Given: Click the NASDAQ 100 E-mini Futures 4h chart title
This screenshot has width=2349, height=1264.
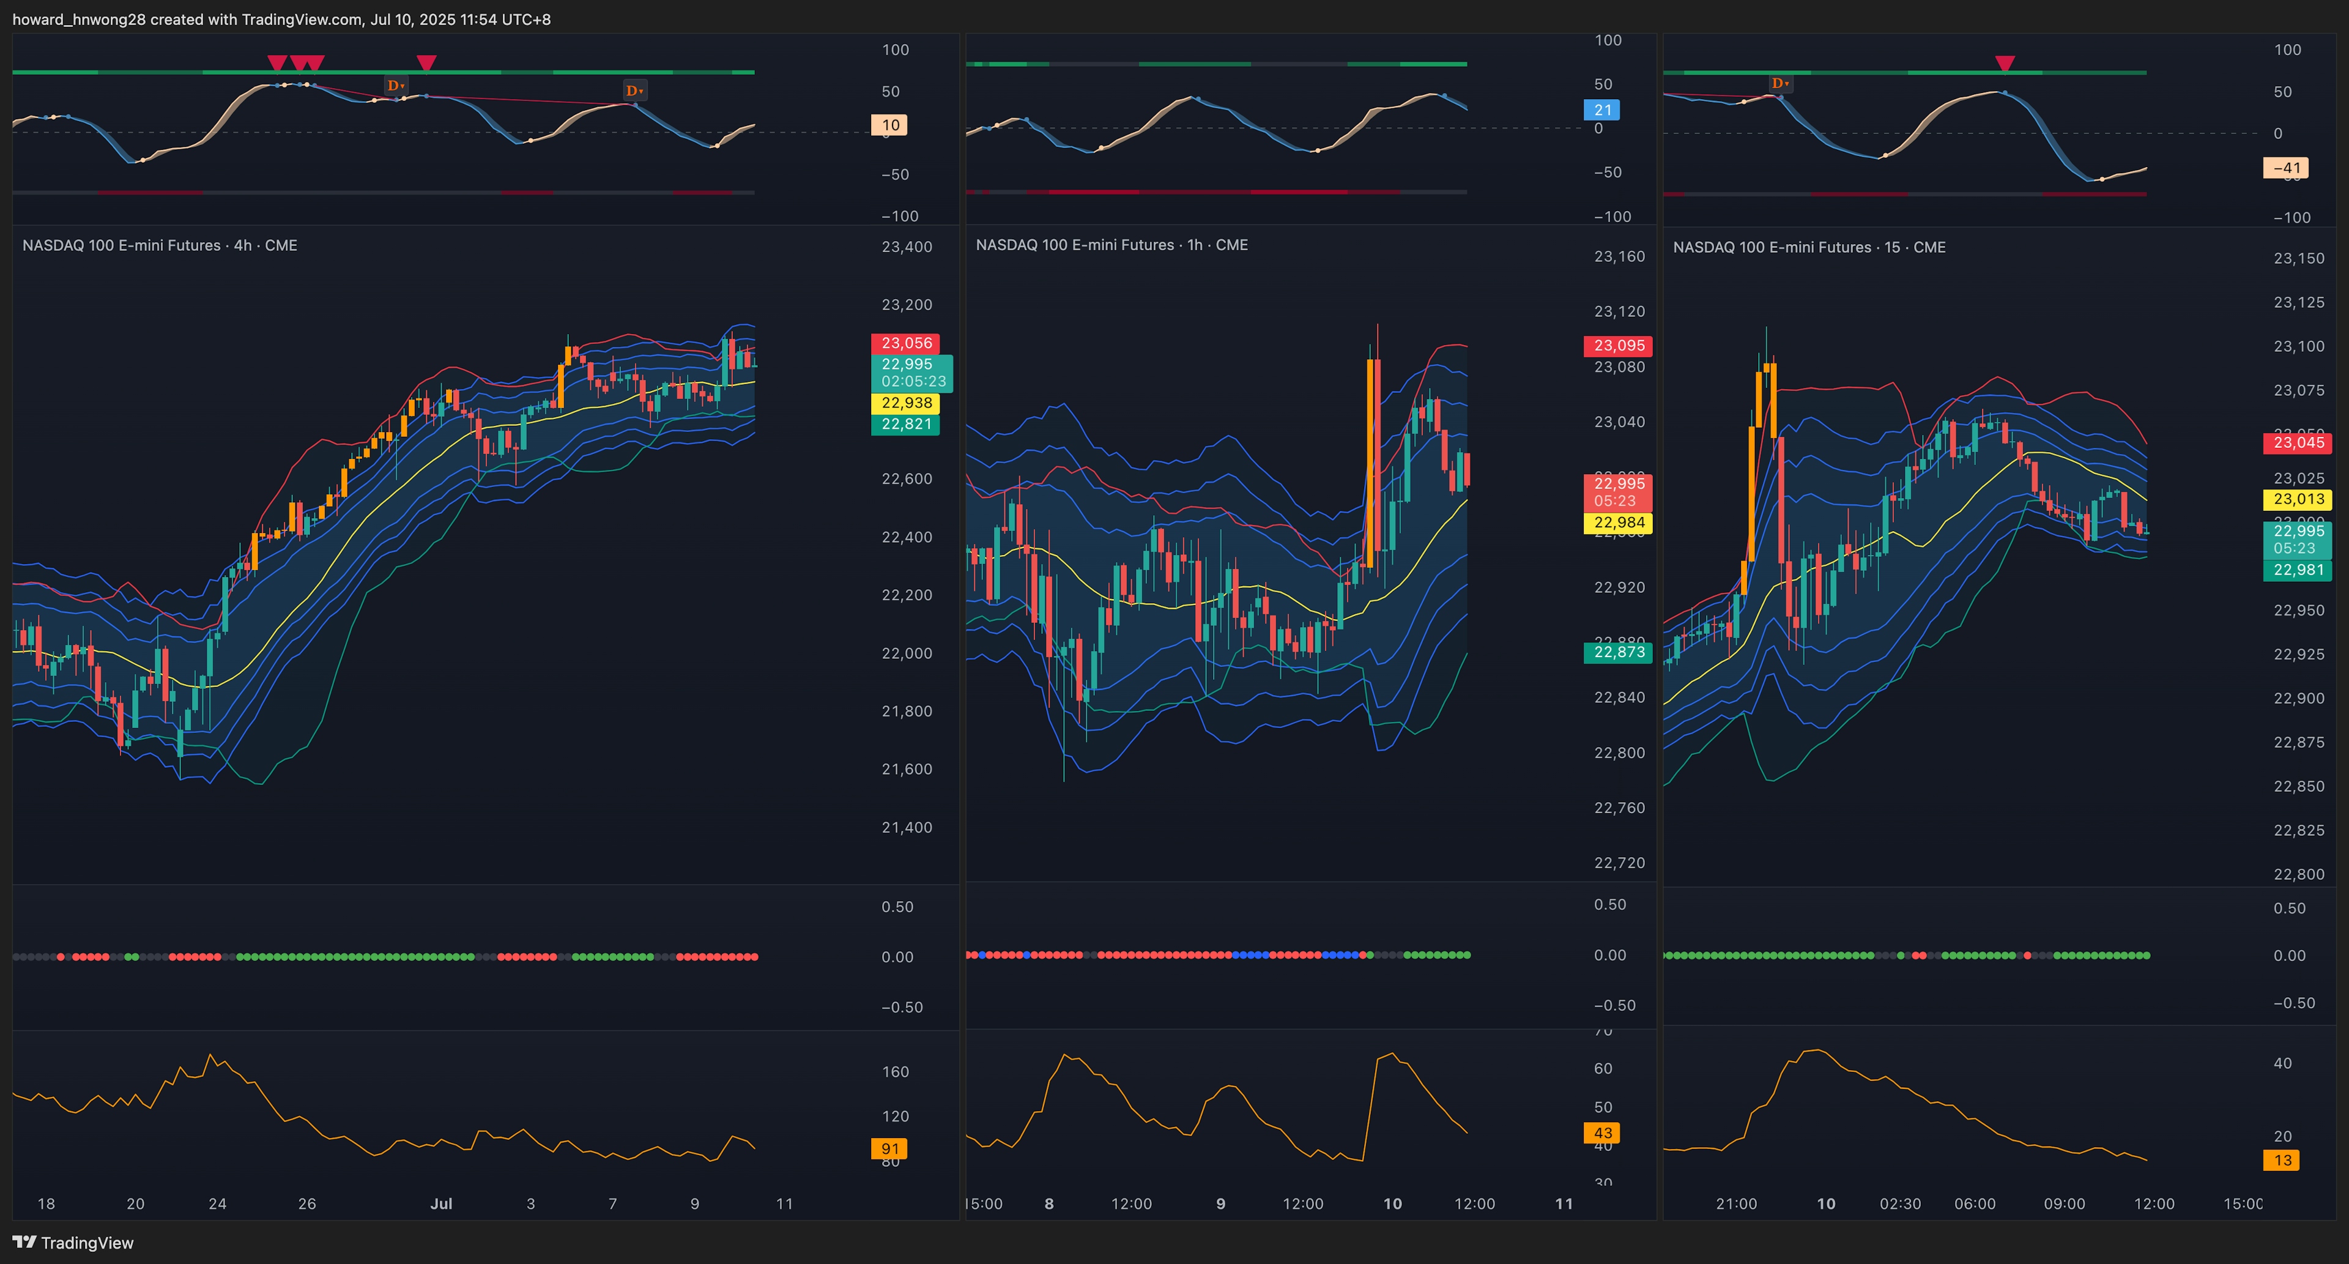Looking at the screenshot, I should 160,245.
